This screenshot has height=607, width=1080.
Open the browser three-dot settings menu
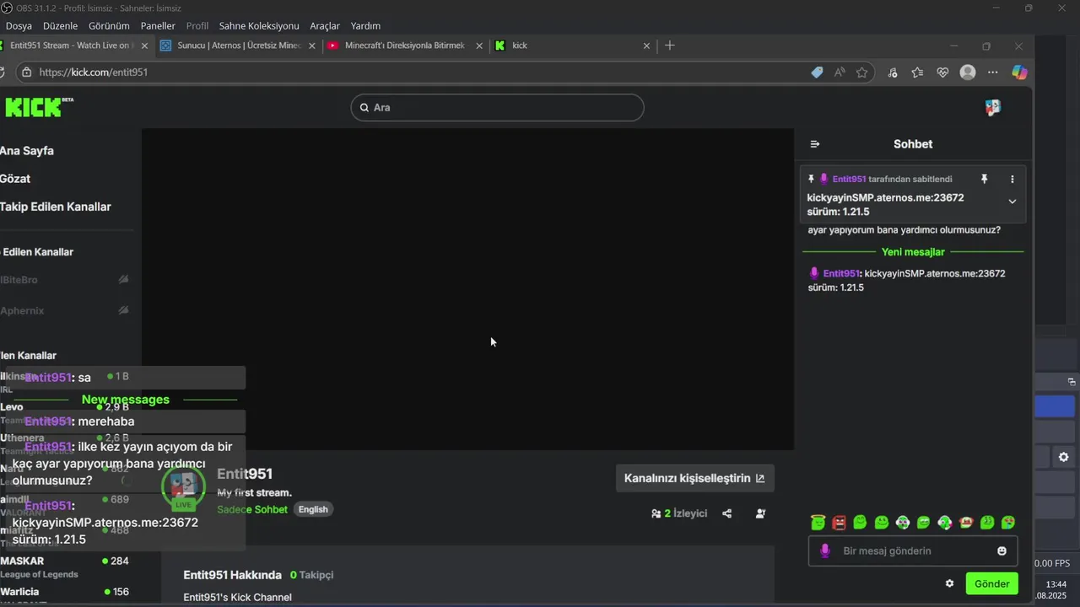[x=992, y=73]
